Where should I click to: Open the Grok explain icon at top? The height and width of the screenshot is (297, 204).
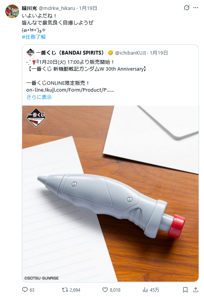[186, 8]
